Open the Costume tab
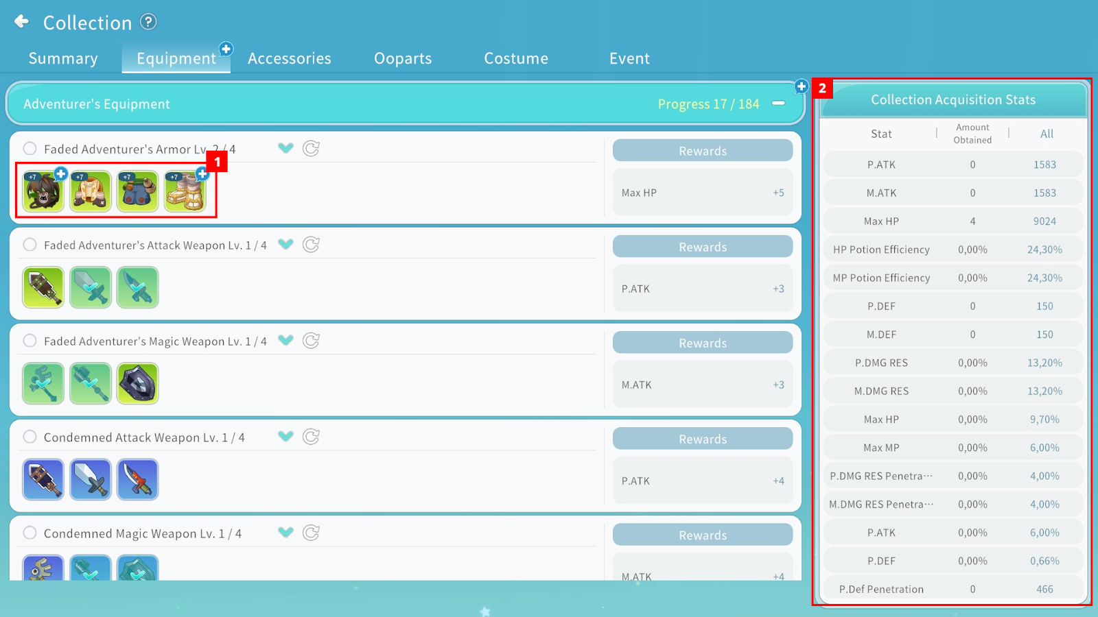The height and width of the screenshot is (617, 1098). [x=516, y=58]
